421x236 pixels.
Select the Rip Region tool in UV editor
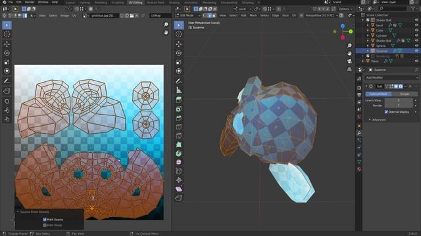[x=7, y=91]
